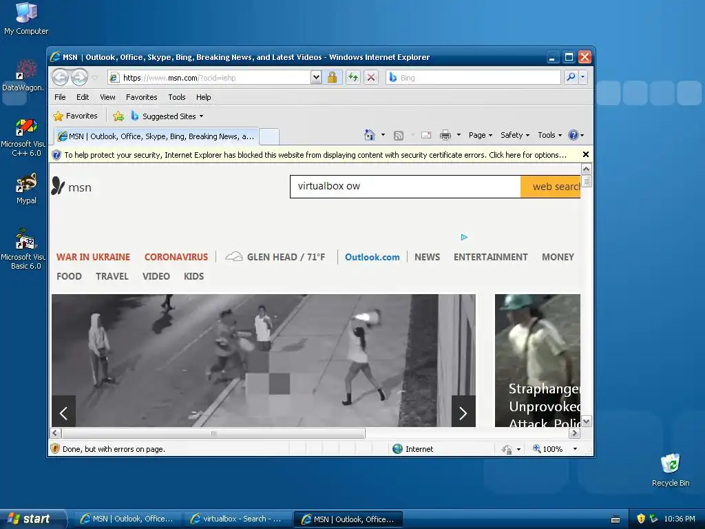
Task: Click the security lock icon in address bar
Action: (333, 78)
